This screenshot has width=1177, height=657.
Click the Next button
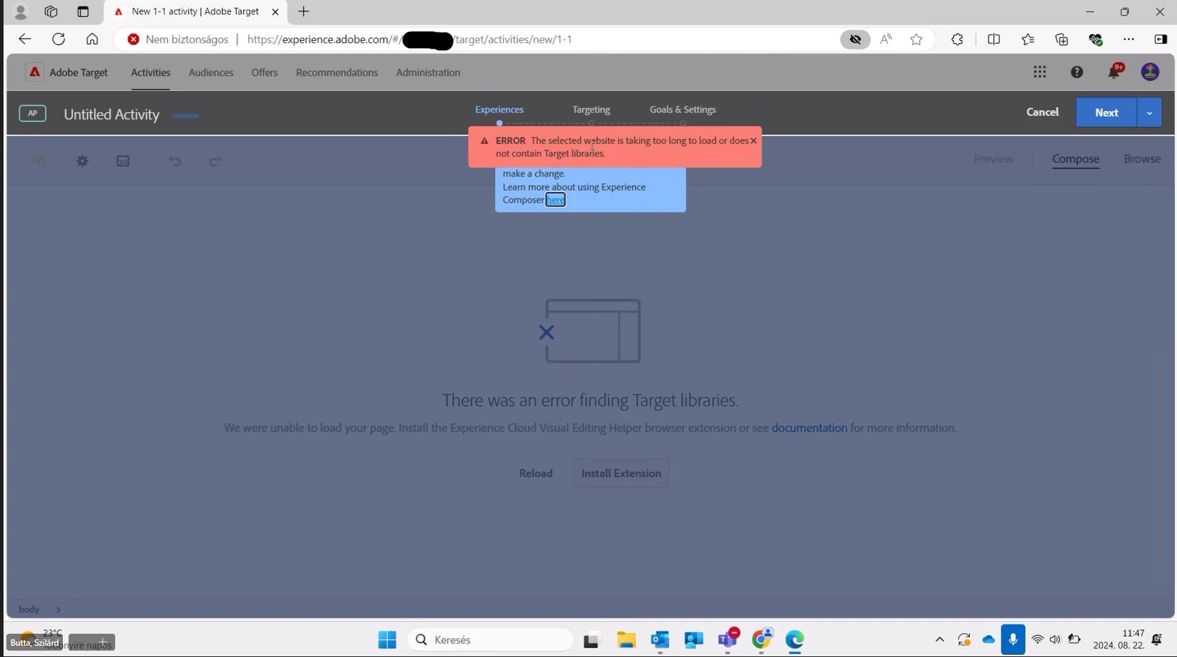pyautogui.click(x=1106, y=113)
